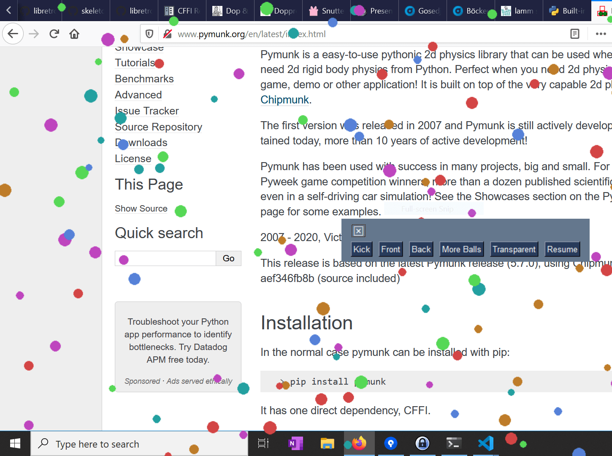Click the Front button
The height and width of the screenshot is (456, 612).
coord(391,249)
